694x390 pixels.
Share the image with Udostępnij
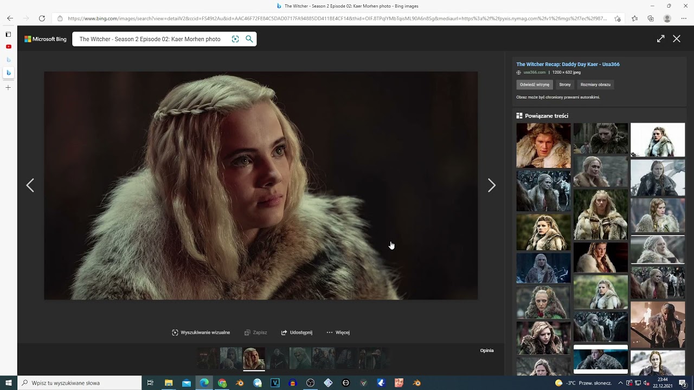tap(297, 333)
